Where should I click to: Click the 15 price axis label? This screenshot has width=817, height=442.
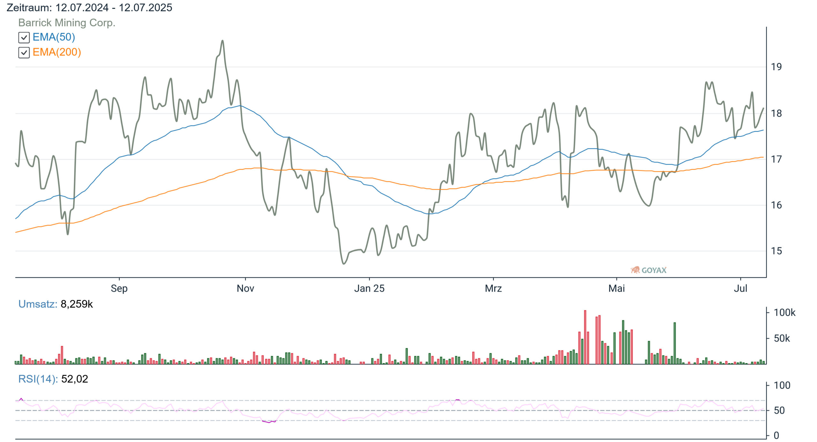pyautogui.click(x=776, y=251)
